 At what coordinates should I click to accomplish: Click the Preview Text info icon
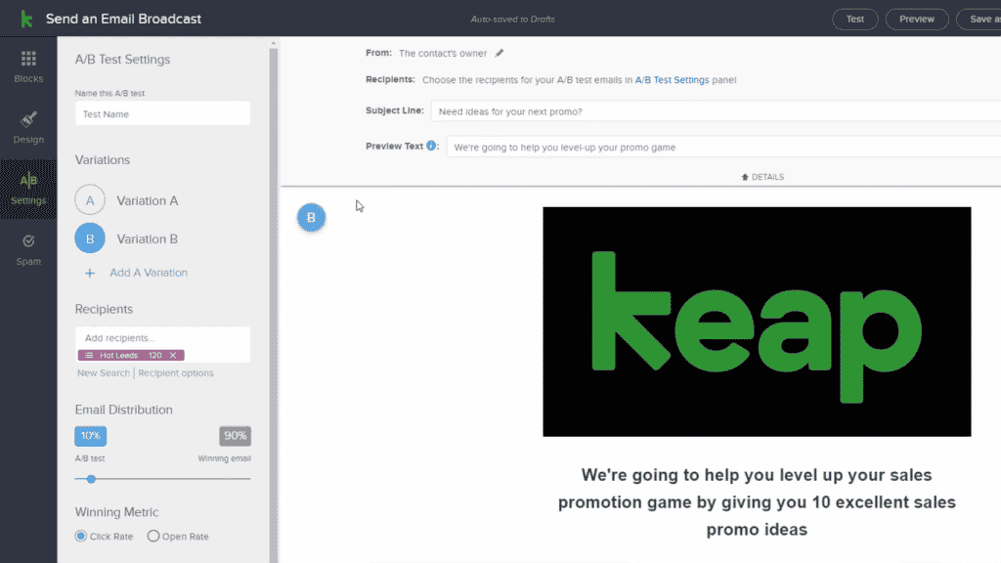[432, 147]
